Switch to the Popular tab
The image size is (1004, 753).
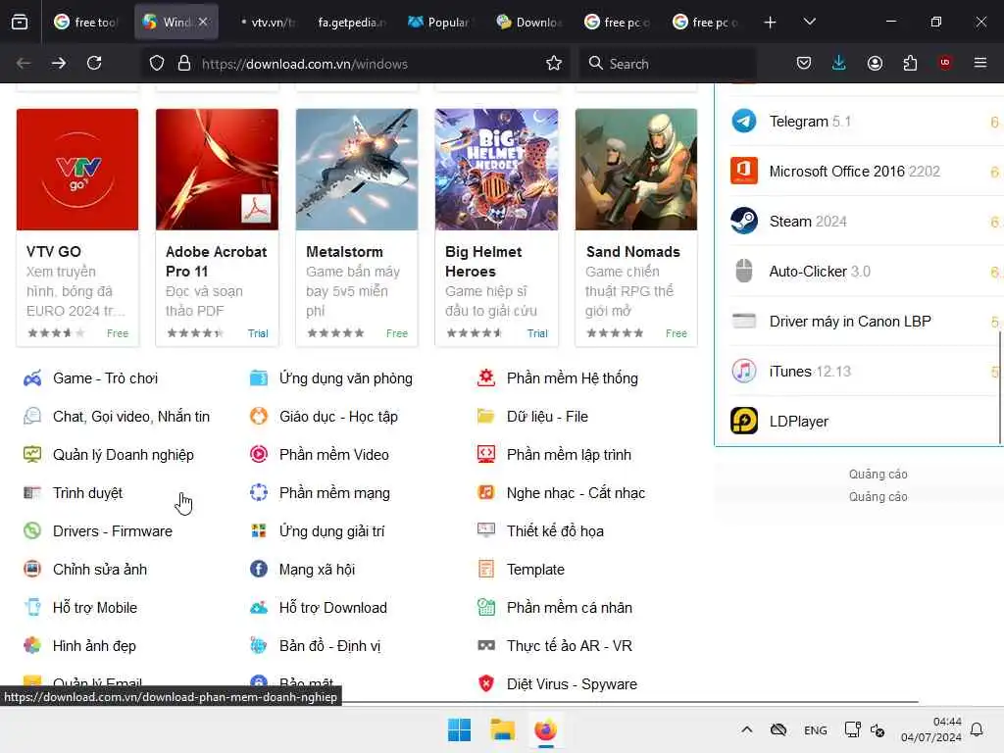(x=439, y=23)
